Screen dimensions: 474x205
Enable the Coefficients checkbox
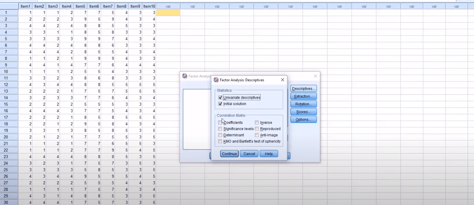(x=220, y=123)
